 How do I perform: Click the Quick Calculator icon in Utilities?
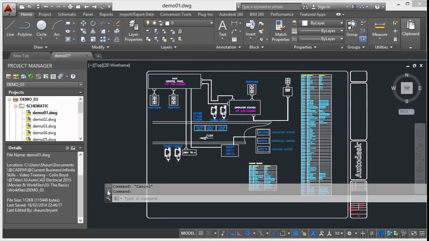point(395,39)
